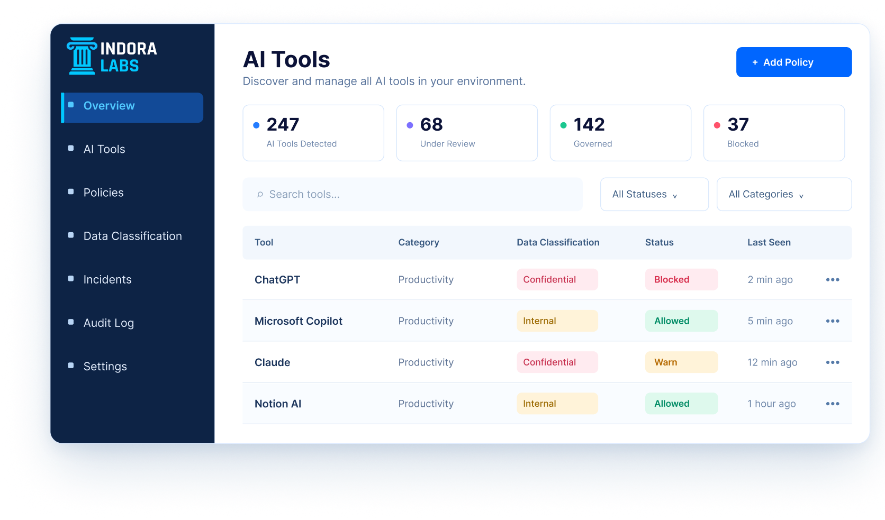Click the '5 min ago' last seen value
This screenshot has width=885, height=520.
[x=770, y=321]
